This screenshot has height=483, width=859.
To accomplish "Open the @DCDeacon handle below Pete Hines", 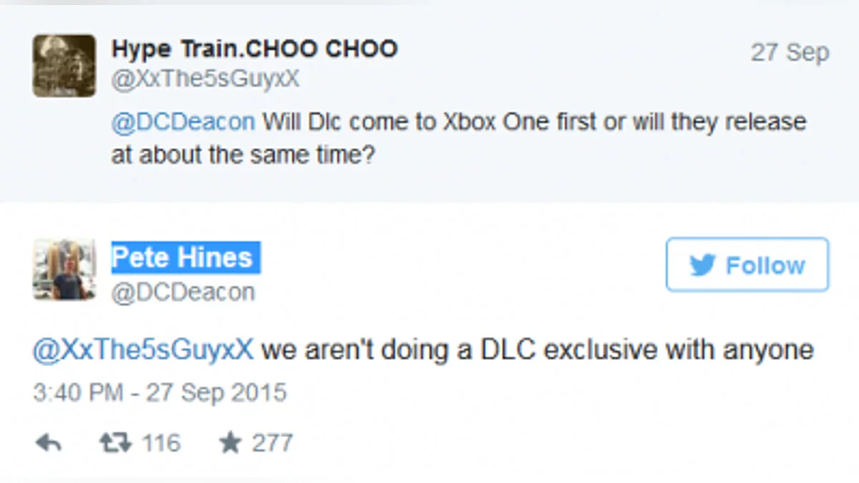I will [x=183, y=292].
